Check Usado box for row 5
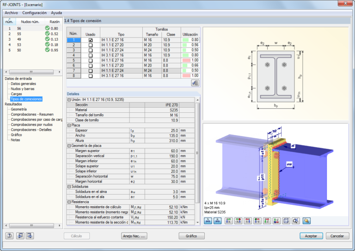355x251 pixels. [91, 61]
